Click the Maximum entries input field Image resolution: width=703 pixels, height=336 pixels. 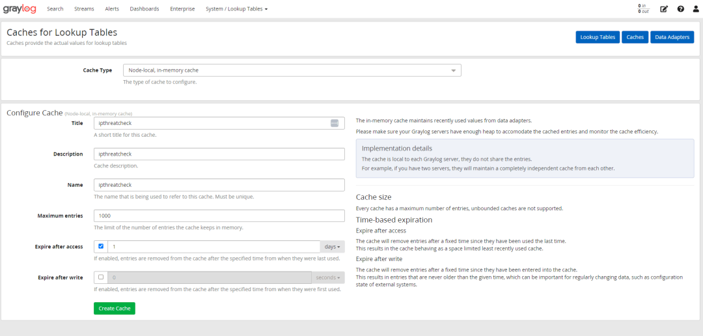pos(219,216)
